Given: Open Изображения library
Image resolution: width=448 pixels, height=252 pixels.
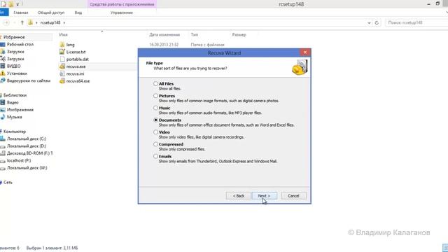Looking at the screenshot, I should pos(20,110).
